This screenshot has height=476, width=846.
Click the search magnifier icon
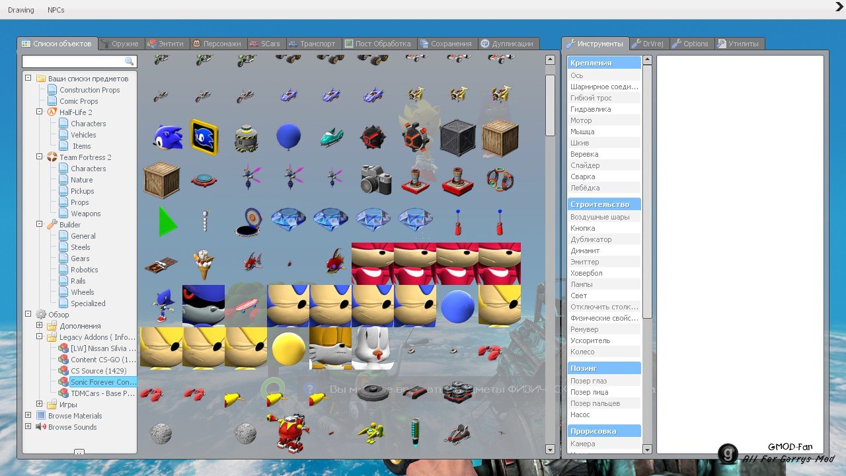pyautogui.click(x=130, y=61)
